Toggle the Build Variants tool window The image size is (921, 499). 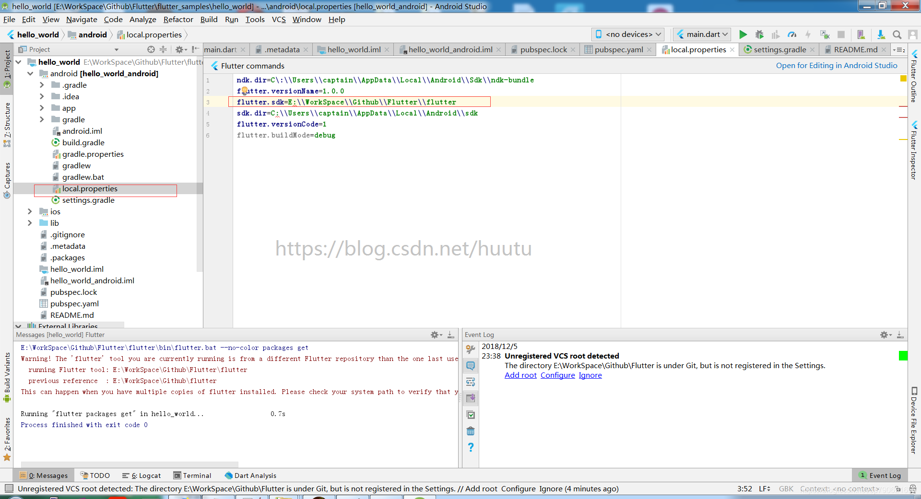pyautogui.click(x=7, y=378)
